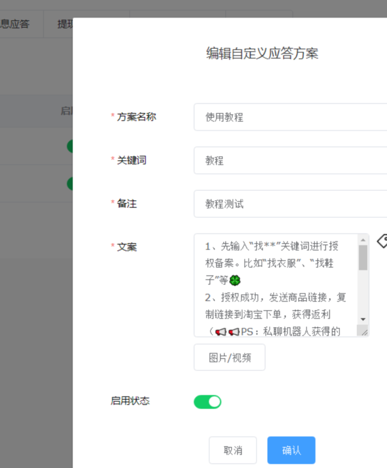Click the 文案 label
The image size is (387, 468).
point(127,247)
